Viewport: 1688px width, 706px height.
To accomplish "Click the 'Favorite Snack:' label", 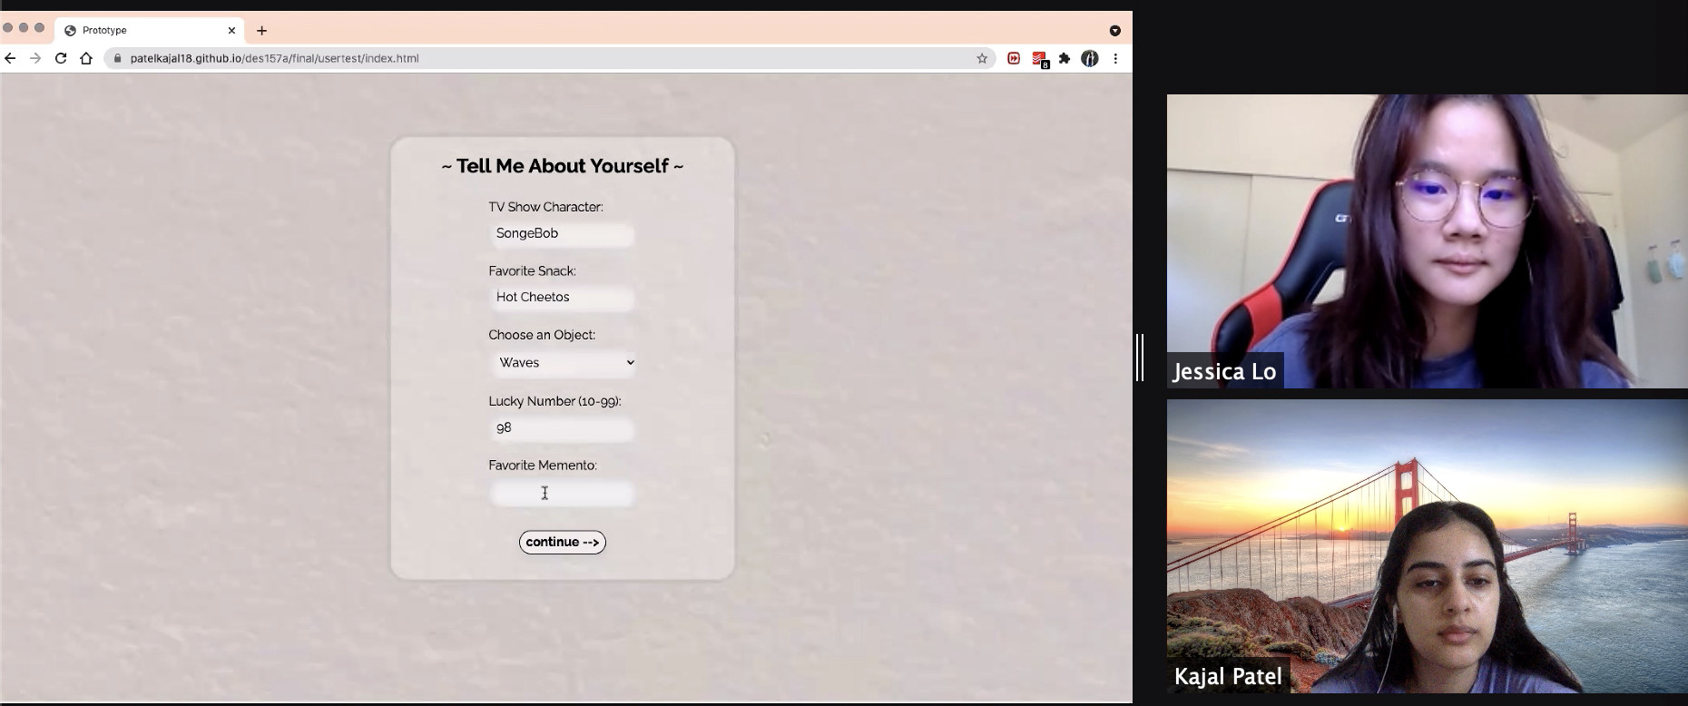I will (532, 270).
